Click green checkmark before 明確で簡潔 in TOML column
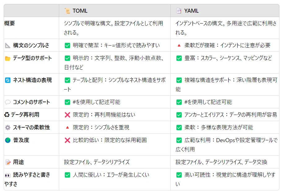Viewport: 281px width, 192px height. (67, 46)
